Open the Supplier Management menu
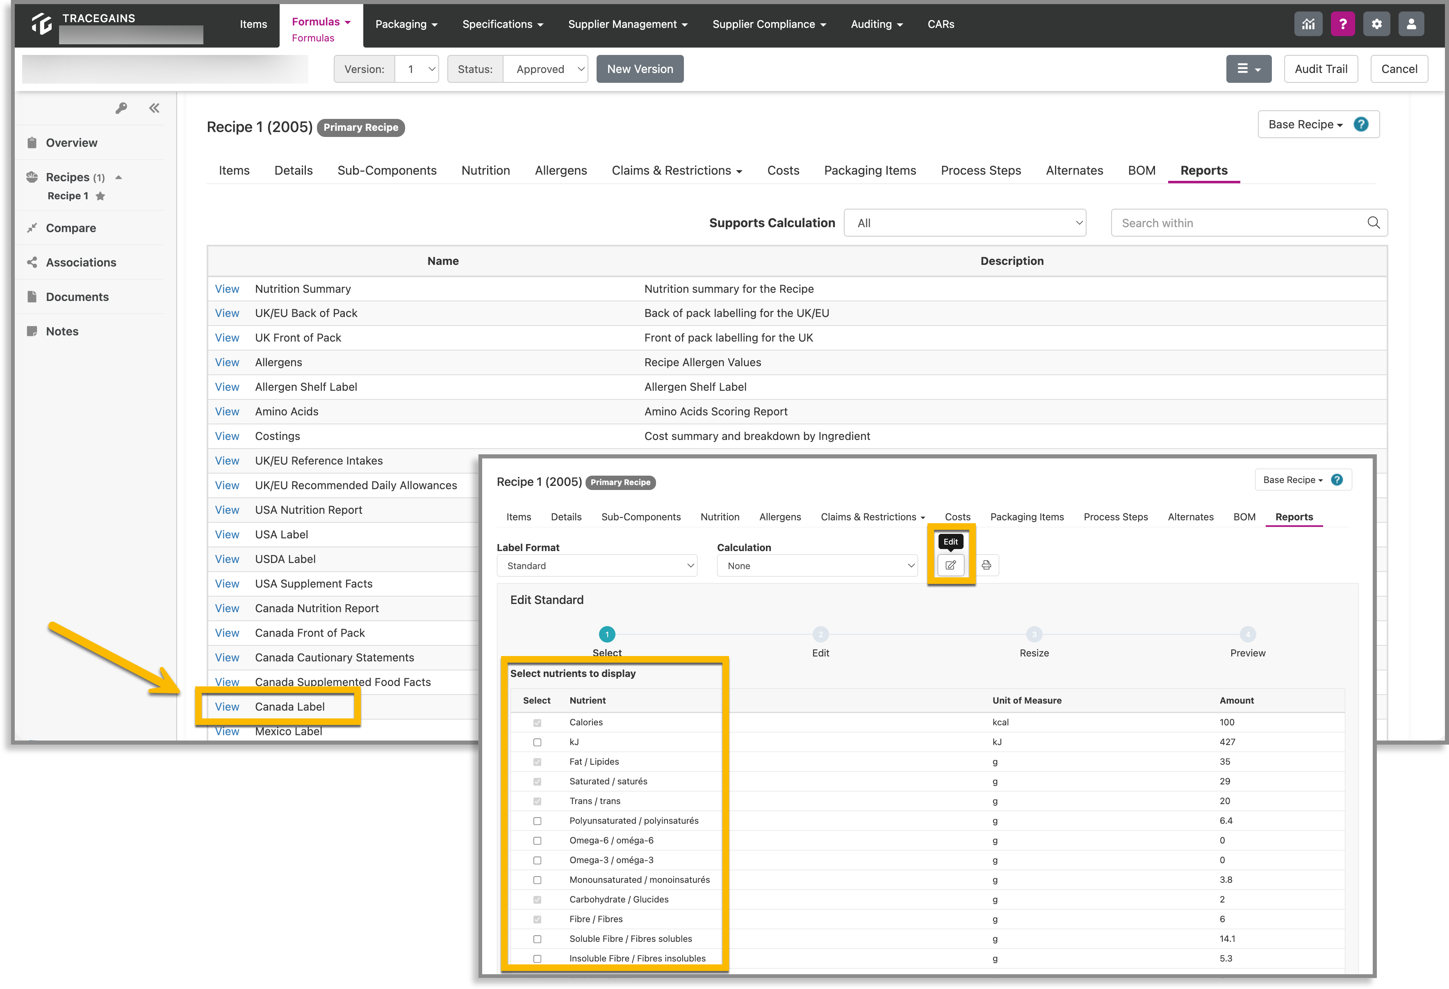 pos(627,24)
